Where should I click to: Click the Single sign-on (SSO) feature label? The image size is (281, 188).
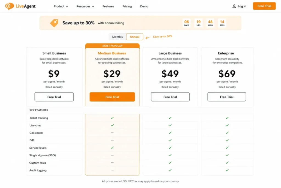pos(43,155)
